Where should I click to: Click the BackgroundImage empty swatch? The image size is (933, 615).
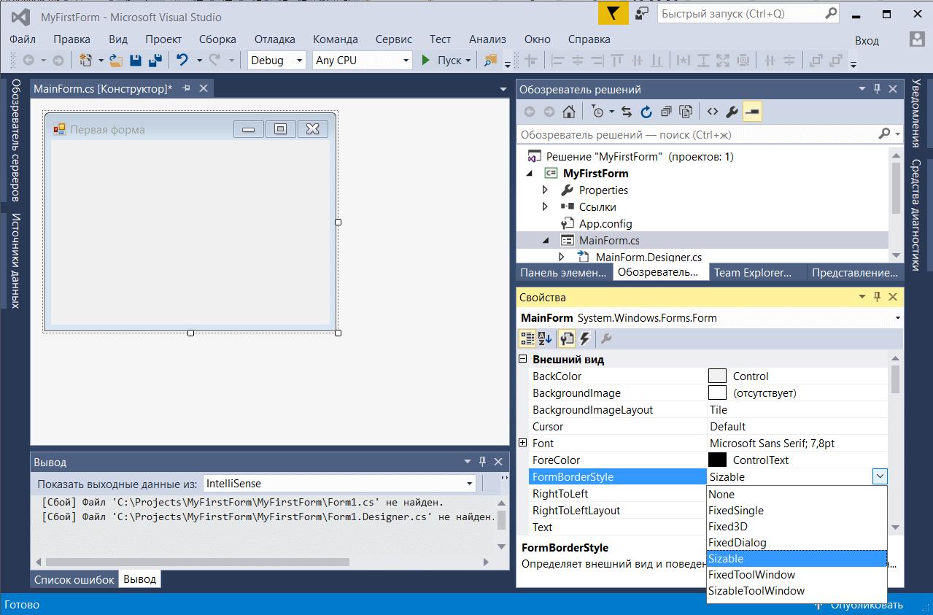tap(718, 393)
